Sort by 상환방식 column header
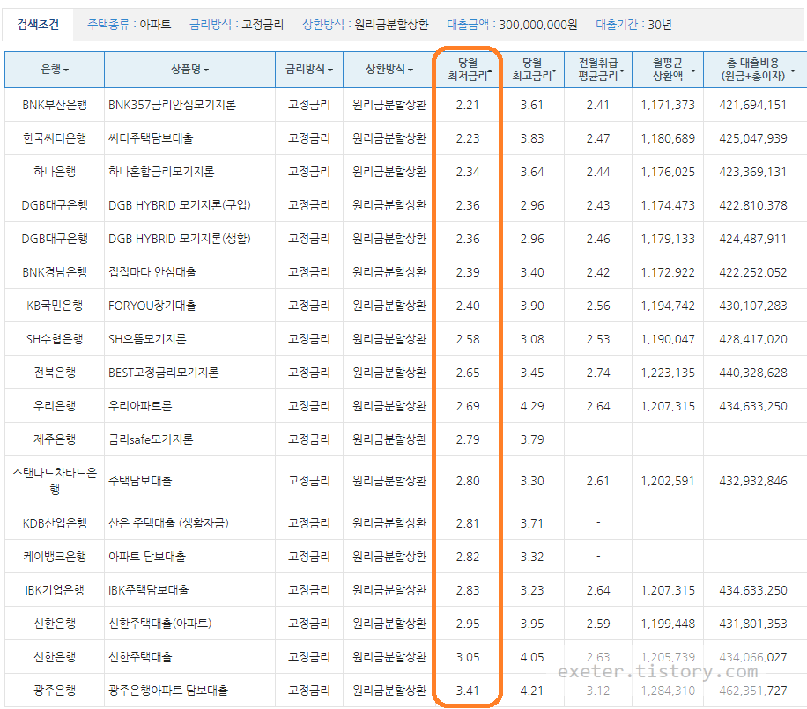Viewport: 807px width, 709px height. coord(389,70)
